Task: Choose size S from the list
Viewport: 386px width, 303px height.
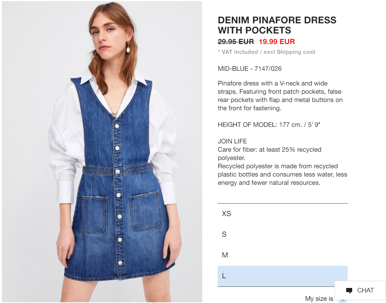Action: [x=282, y=234]
